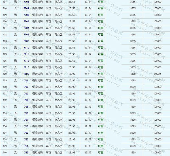Click the F704 unit link
This screenshot has height=156, width=170.
pos(26,8)
